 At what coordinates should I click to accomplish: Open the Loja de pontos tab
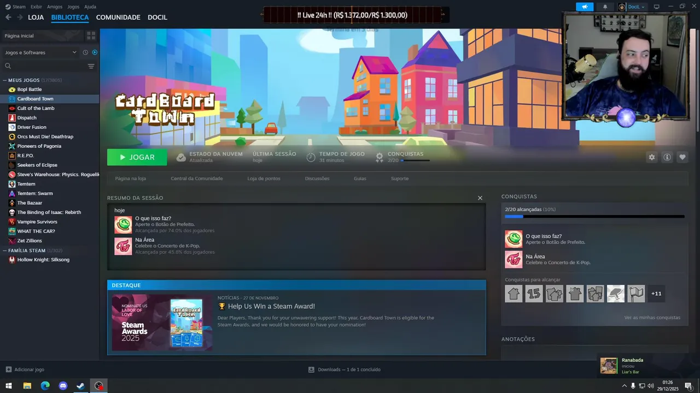click(264, 178)
